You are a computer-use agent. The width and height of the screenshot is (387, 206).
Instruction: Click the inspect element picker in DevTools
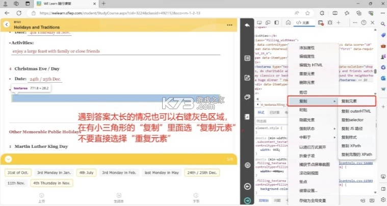pyautogui.click(x=260, y=23)
